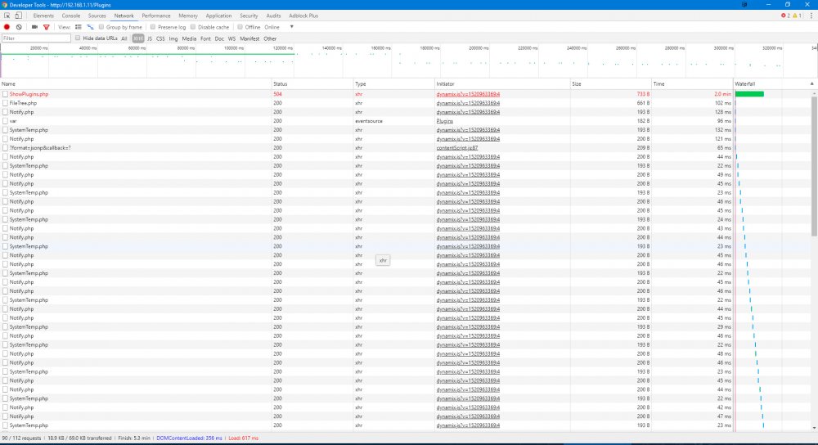Open the Sources panel tab
This screenshot has height=445, width=818.
[97, 16]
